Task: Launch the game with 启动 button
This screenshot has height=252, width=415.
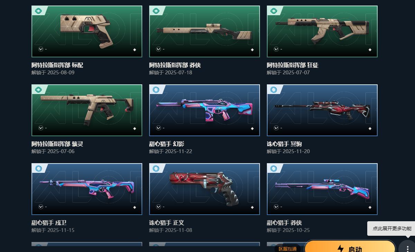Action: pyautogui.click(x=350, y=246)
